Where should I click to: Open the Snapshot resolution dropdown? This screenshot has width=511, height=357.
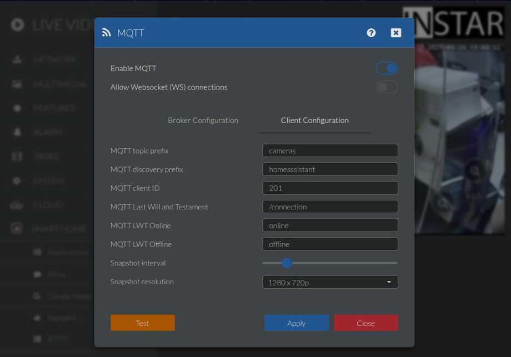pos(330,282)
